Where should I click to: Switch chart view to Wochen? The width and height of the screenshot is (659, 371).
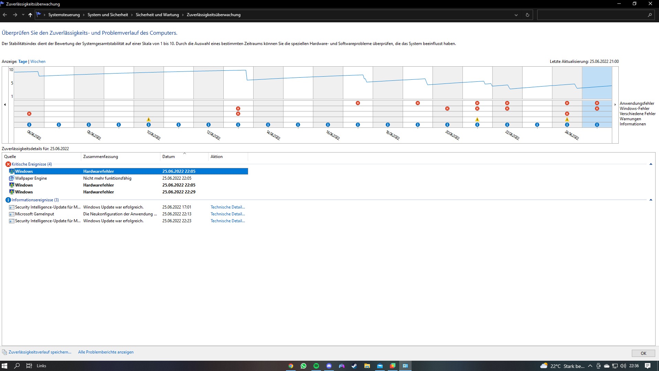[38, 61]
